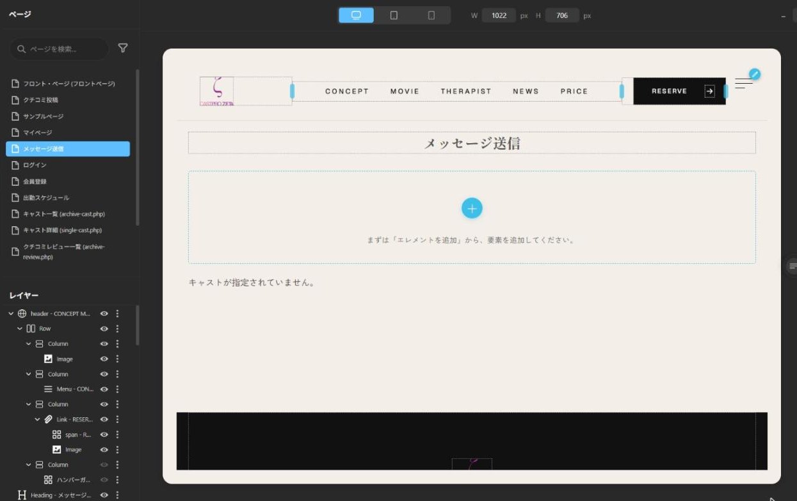Toggle eye icon of span layer

pos(104,435)
